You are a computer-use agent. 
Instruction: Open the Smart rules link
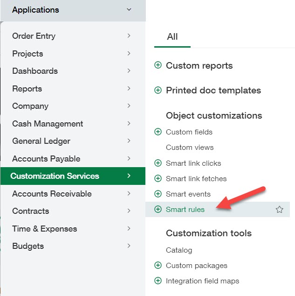(x=185, y=210)
